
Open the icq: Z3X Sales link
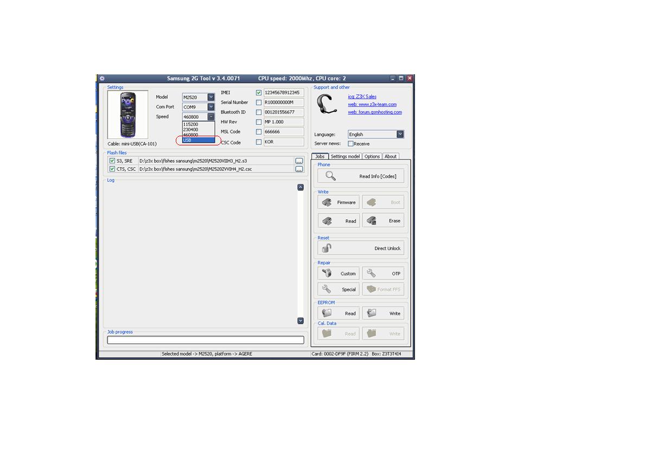point(362,97)
